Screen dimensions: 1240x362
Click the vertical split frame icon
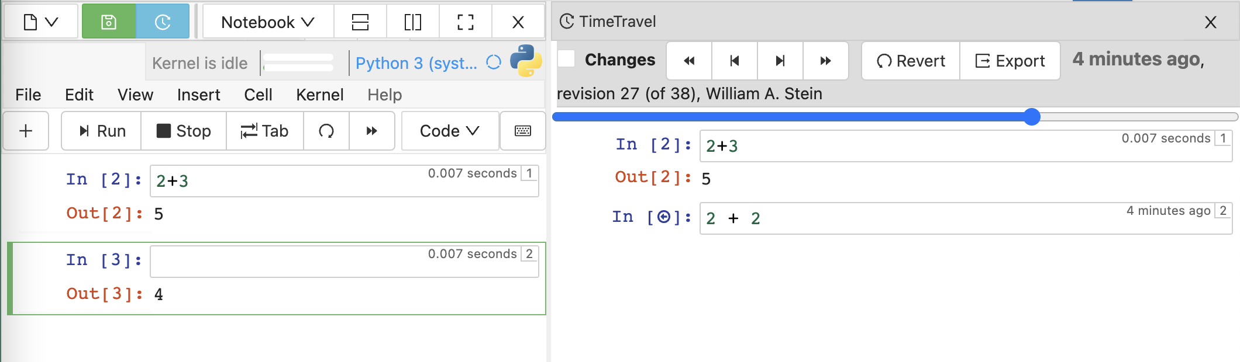[412, 22]
